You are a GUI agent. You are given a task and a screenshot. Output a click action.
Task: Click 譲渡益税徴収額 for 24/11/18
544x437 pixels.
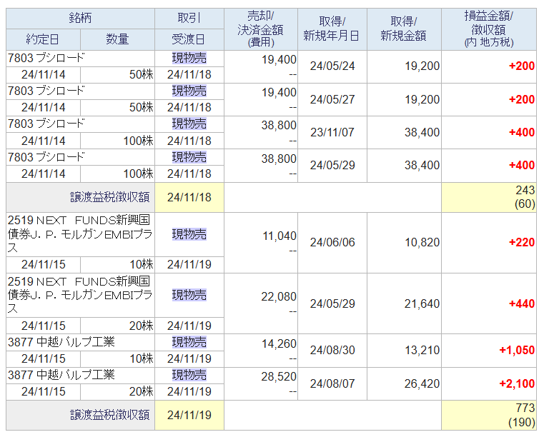click(109, 198)
